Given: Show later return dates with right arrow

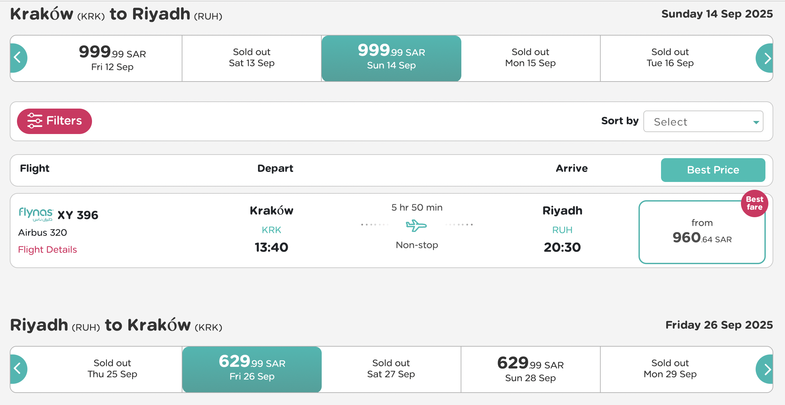Looking at the screenshot, I should pyautogui.click(x=765, y=369).
